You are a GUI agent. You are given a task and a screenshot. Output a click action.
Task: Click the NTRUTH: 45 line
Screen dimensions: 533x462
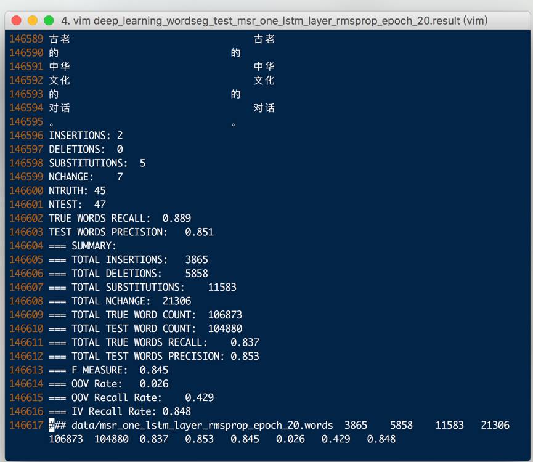(77, 191)
